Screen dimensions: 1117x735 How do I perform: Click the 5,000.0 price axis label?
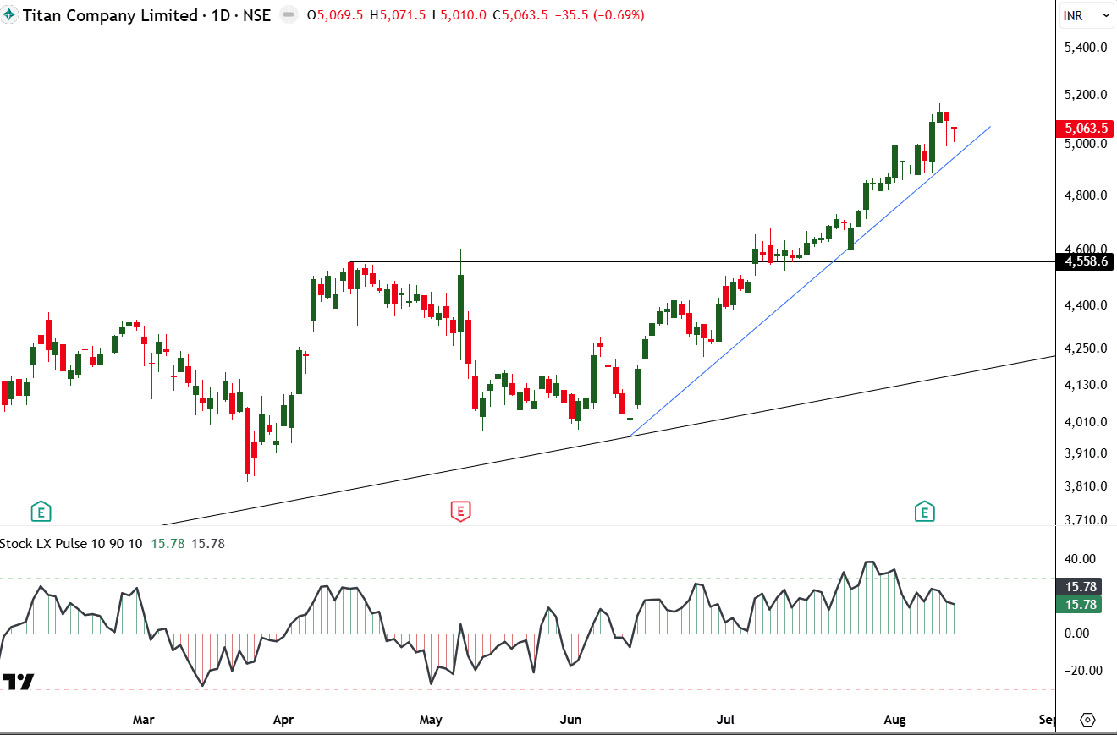point(1086,144)
